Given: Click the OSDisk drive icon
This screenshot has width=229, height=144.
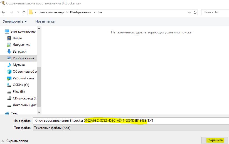Looking at the screenshot, I should pyautogui.click(x=9, y=85).
